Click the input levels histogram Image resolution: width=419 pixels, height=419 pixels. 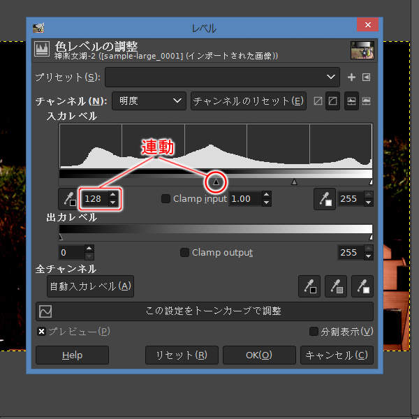[x=216, y=146]
